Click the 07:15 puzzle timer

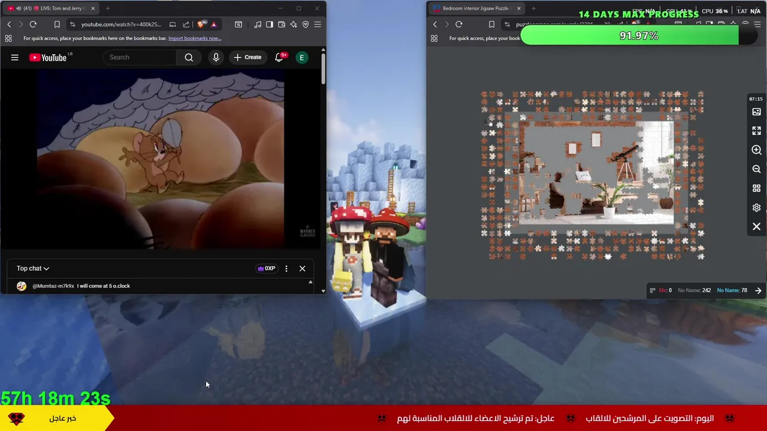click(756, 99)
